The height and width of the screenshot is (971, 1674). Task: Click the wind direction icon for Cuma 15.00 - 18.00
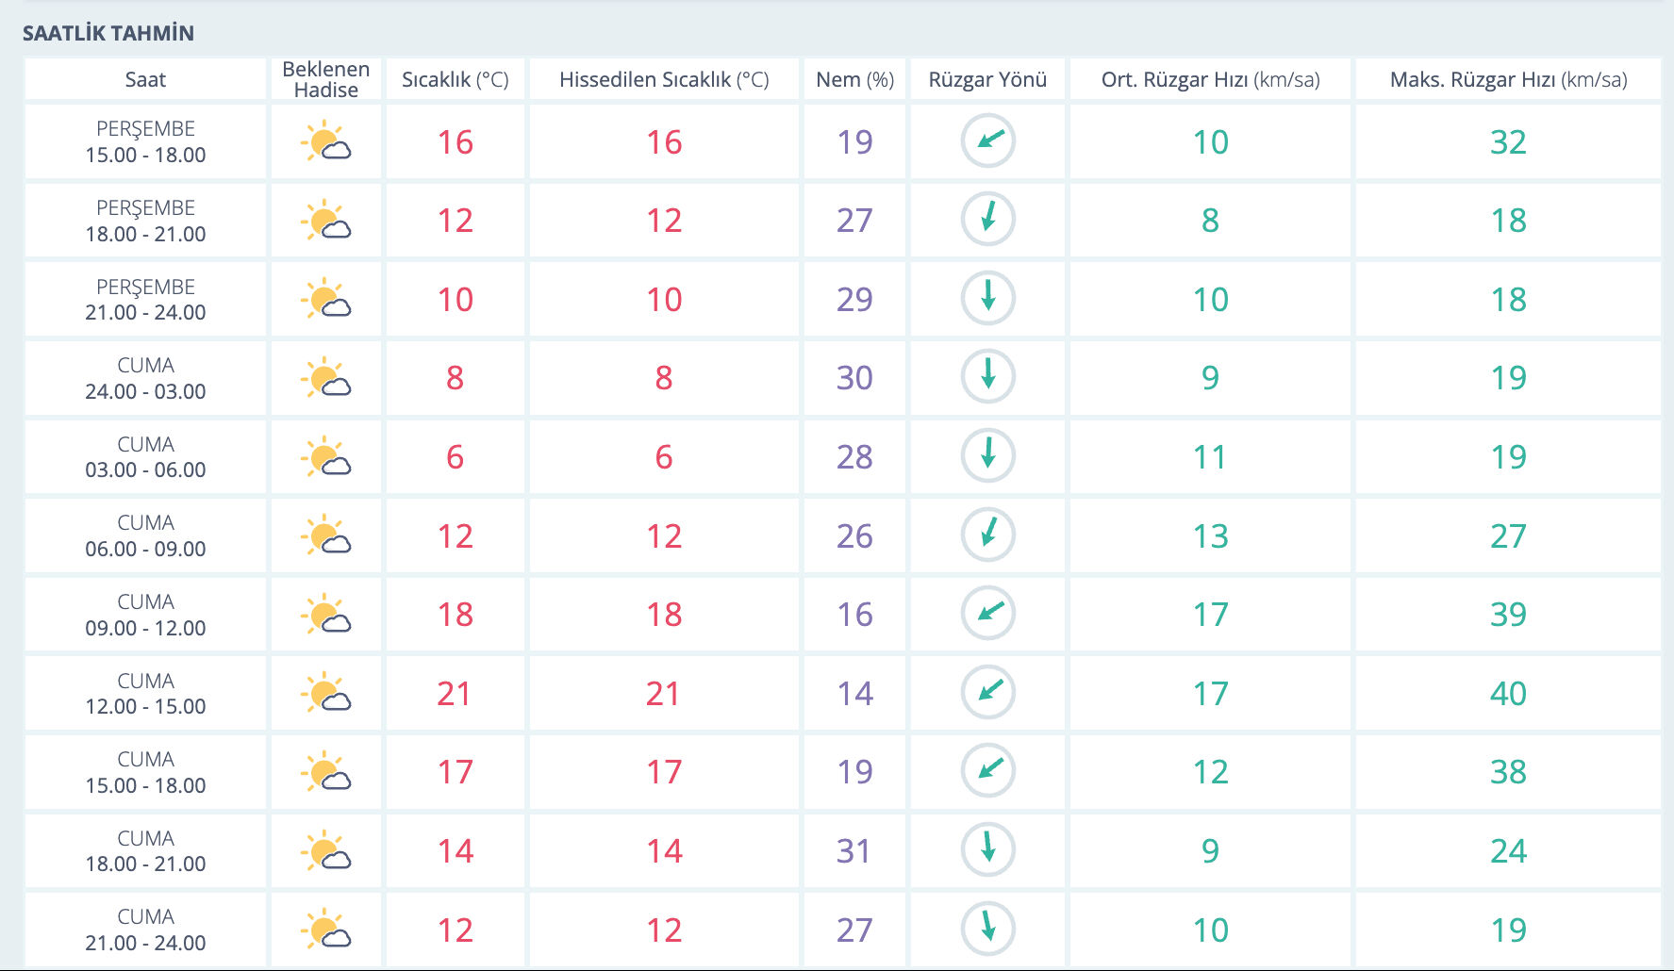click(x=987, y=770)
